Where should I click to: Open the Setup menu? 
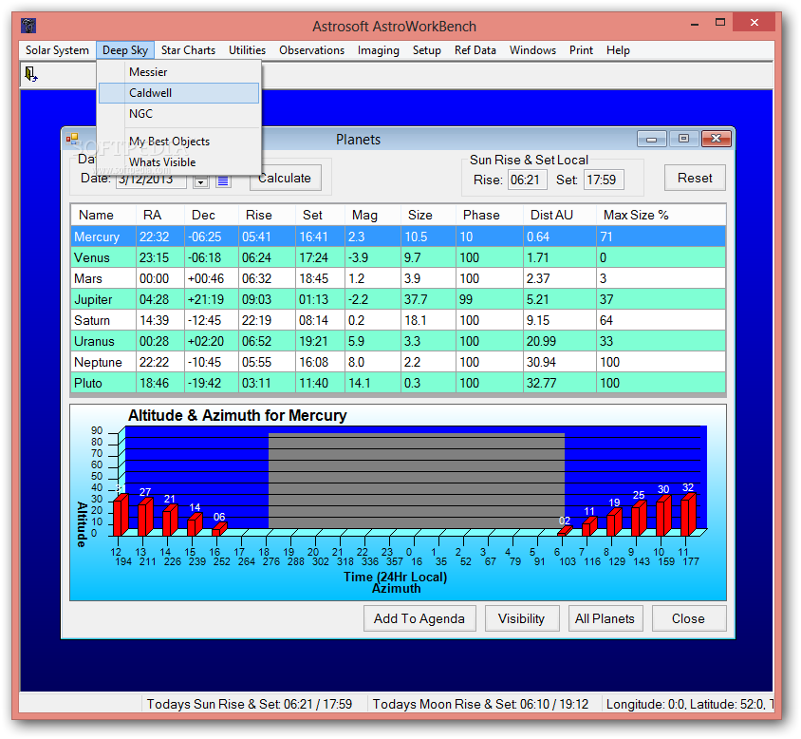(426, 50)
